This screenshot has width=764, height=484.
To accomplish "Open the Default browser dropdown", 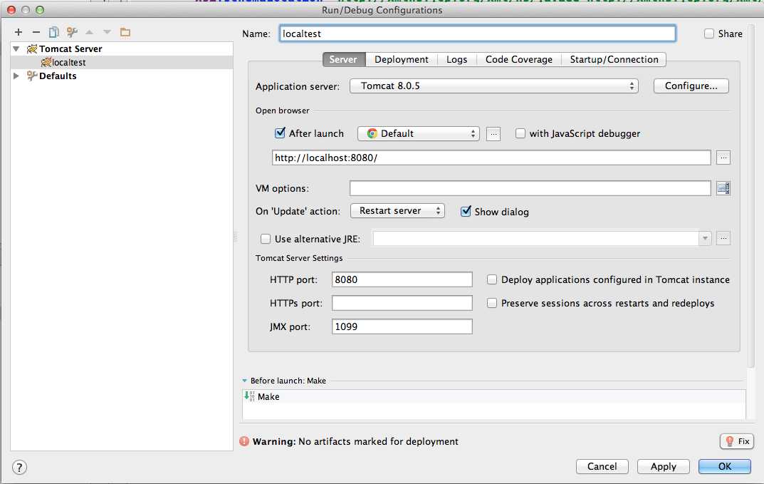I will [419, 134].
